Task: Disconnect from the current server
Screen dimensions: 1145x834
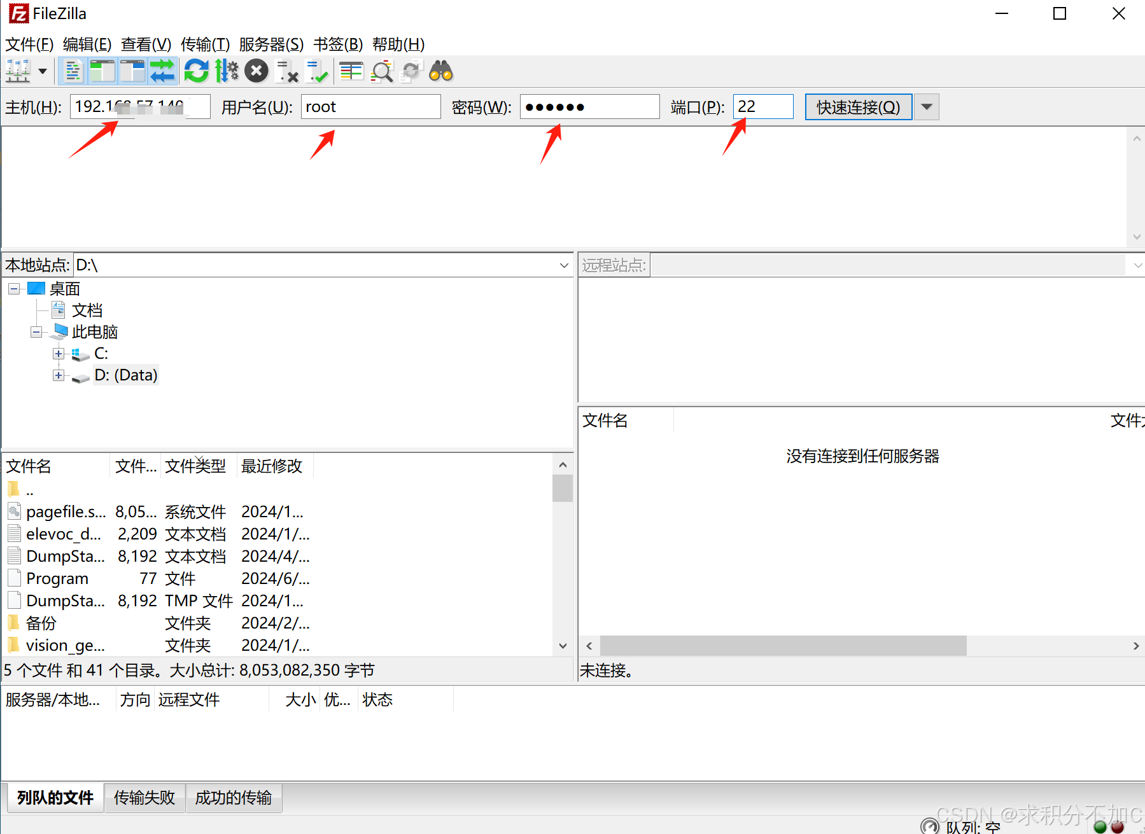Action: [287, 71]
